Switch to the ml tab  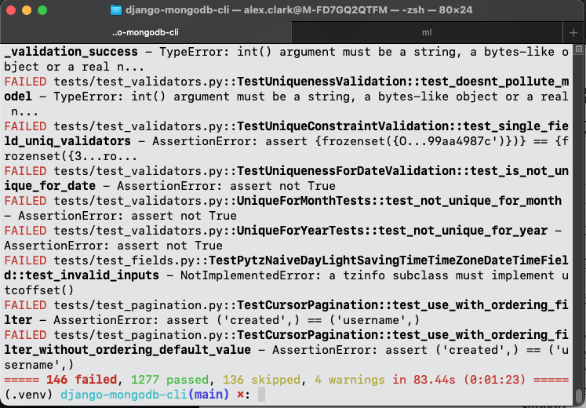[x=427, y=32]
